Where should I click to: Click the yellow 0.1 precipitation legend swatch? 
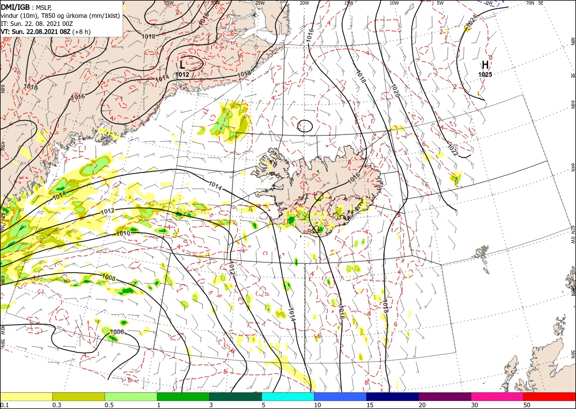(x=26, y=396)
